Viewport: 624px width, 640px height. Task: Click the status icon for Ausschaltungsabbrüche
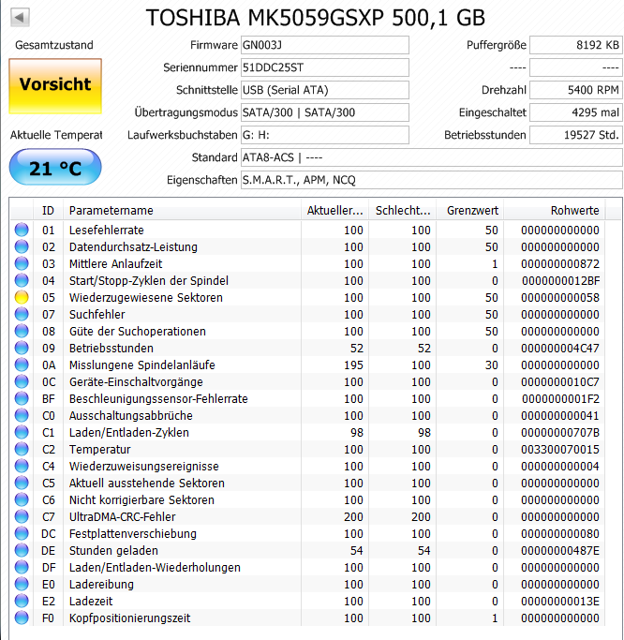(x=22, y=415)
